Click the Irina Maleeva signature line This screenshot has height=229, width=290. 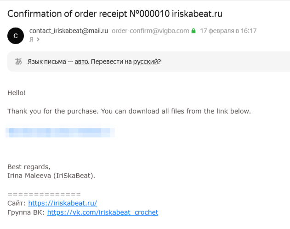[x=51, y=176]
